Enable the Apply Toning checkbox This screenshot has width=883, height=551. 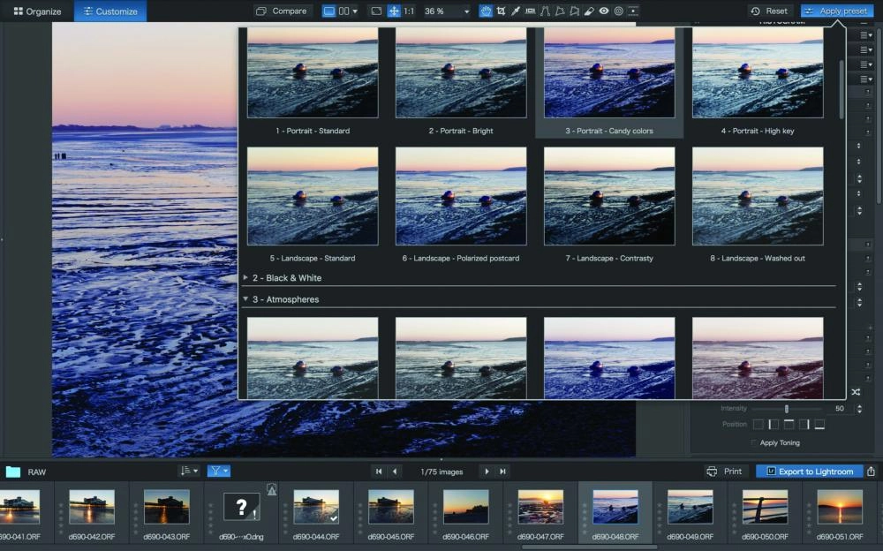pyautogui.click(x=755, y=442)
